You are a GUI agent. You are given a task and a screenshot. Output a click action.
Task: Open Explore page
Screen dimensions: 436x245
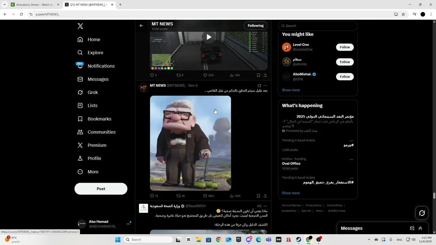90,53
